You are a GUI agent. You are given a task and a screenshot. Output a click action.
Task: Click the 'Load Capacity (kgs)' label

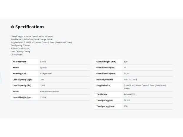(x=22, y=80)
